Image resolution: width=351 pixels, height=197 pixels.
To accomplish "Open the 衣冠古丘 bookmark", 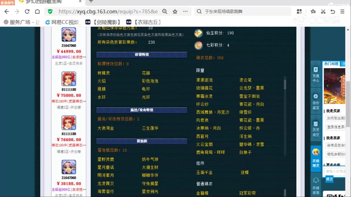I will click(144, 22).
